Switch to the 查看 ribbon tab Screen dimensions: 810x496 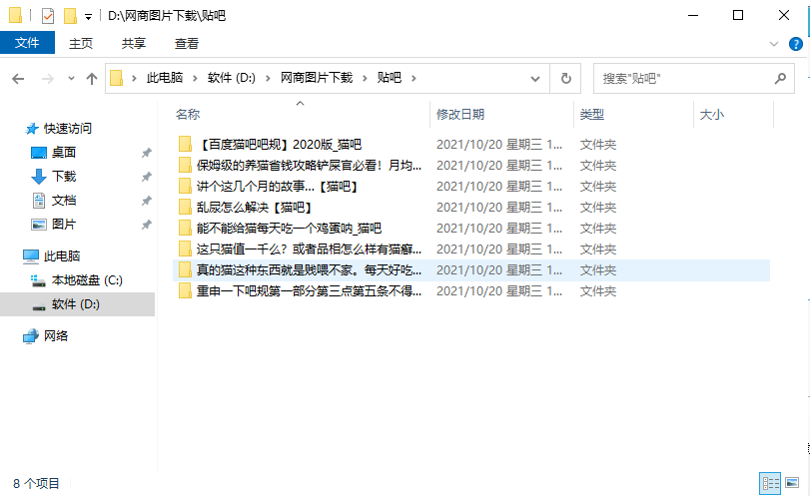(187, 43)
